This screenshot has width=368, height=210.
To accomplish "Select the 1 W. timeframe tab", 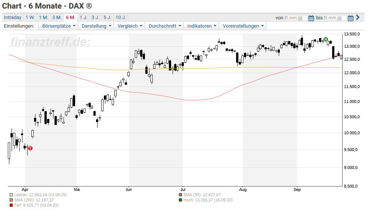I will coord(30,17).
